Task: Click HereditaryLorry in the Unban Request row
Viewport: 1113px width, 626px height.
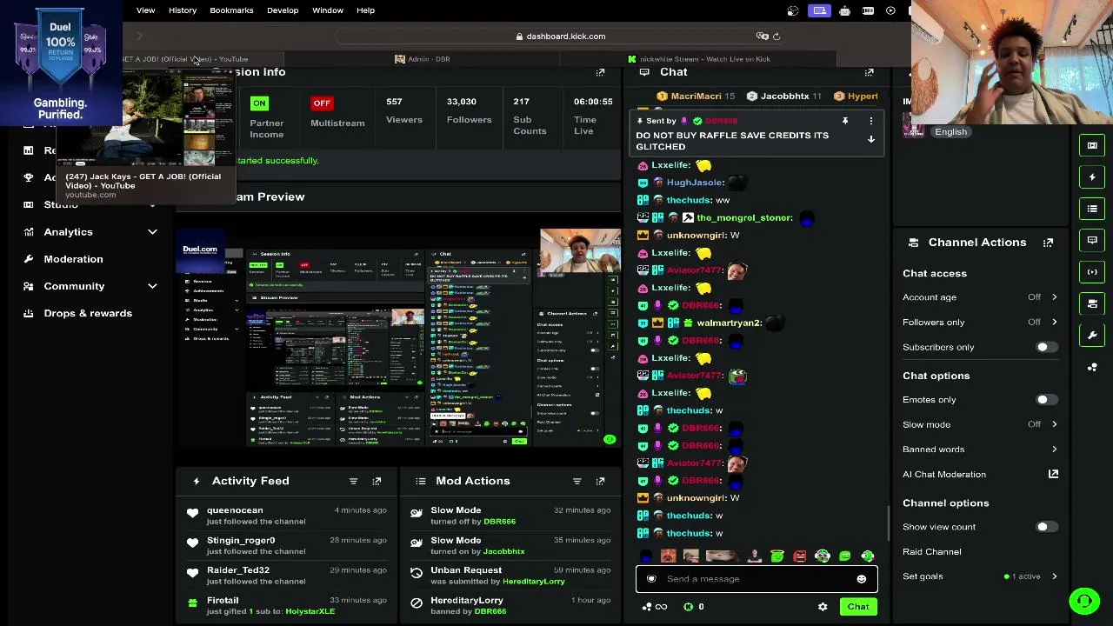Action: [x=533, y=582]
